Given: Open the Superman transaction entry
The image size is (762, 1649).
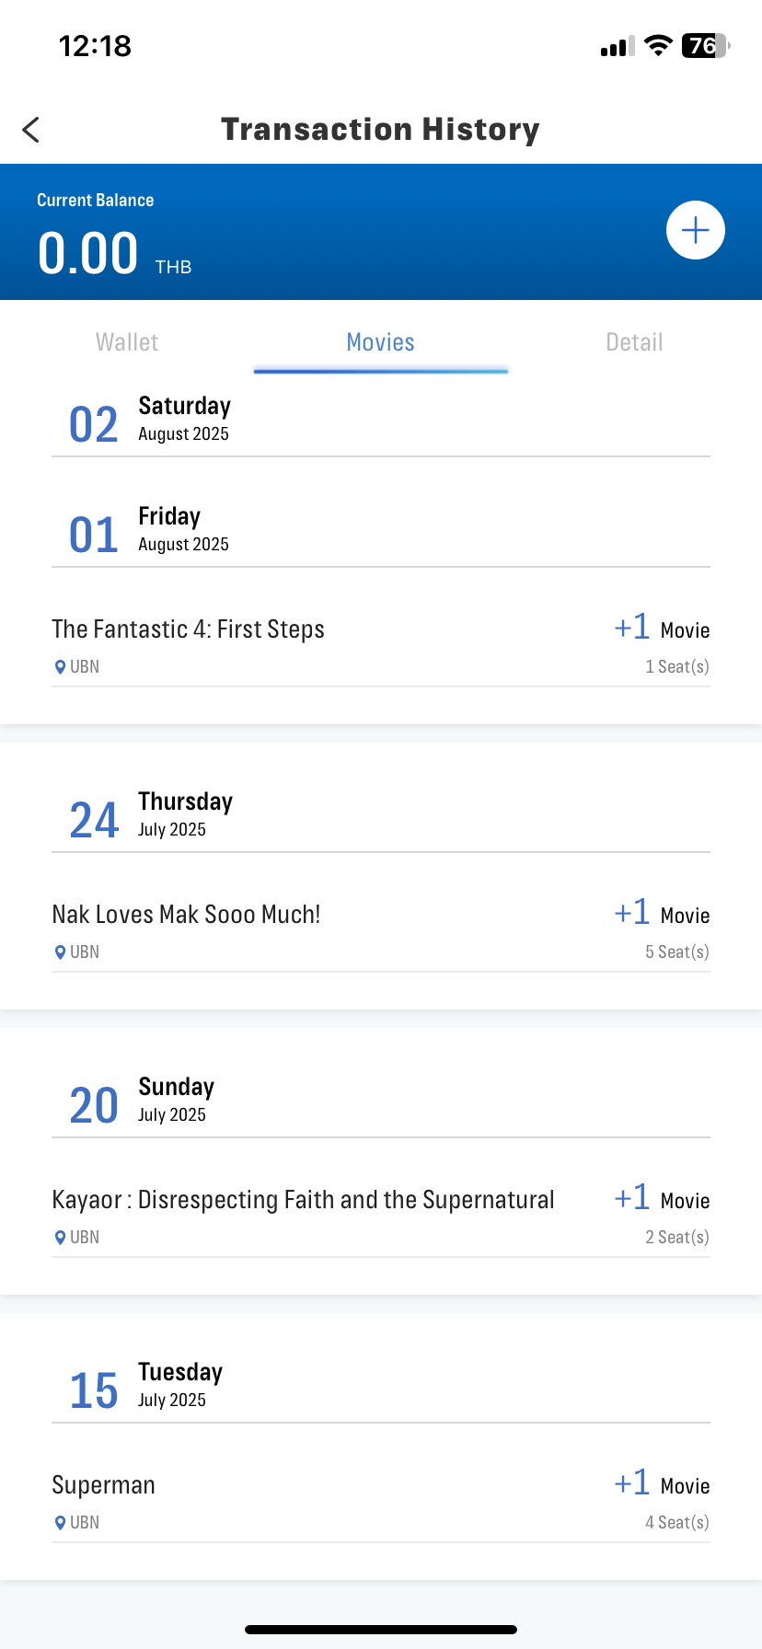Looking at the screenshot, I should click(x=381, y=1502).
